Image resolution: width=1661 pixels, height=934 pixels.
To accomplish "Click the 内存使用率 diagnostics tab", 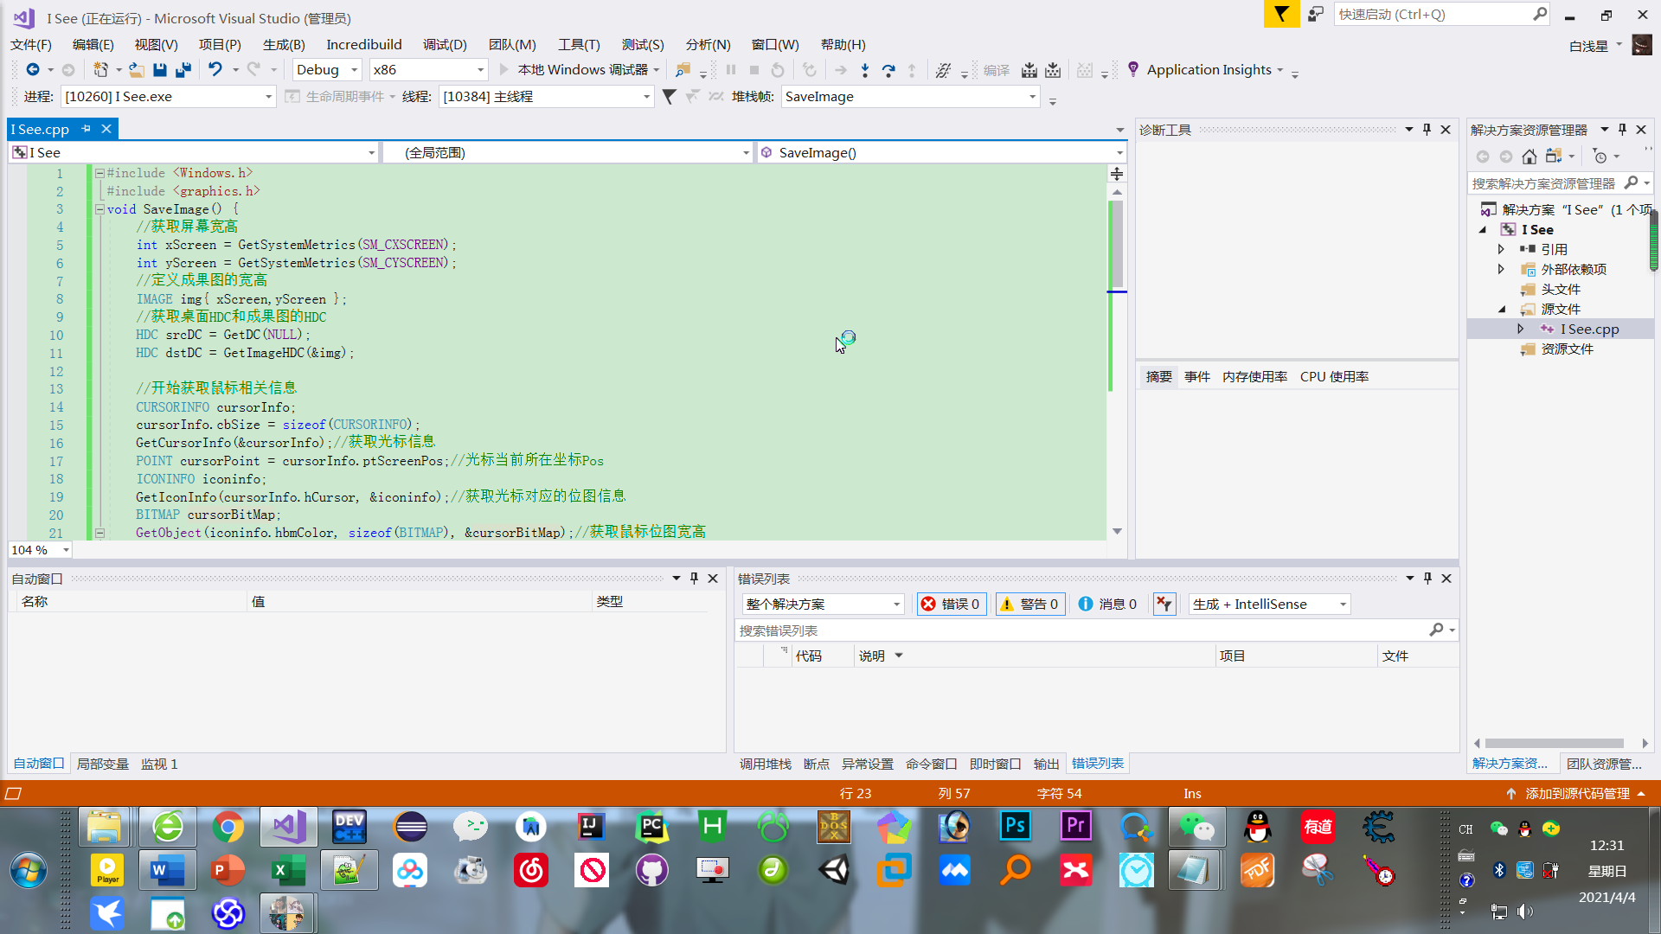I will (x=1254, y=377).
